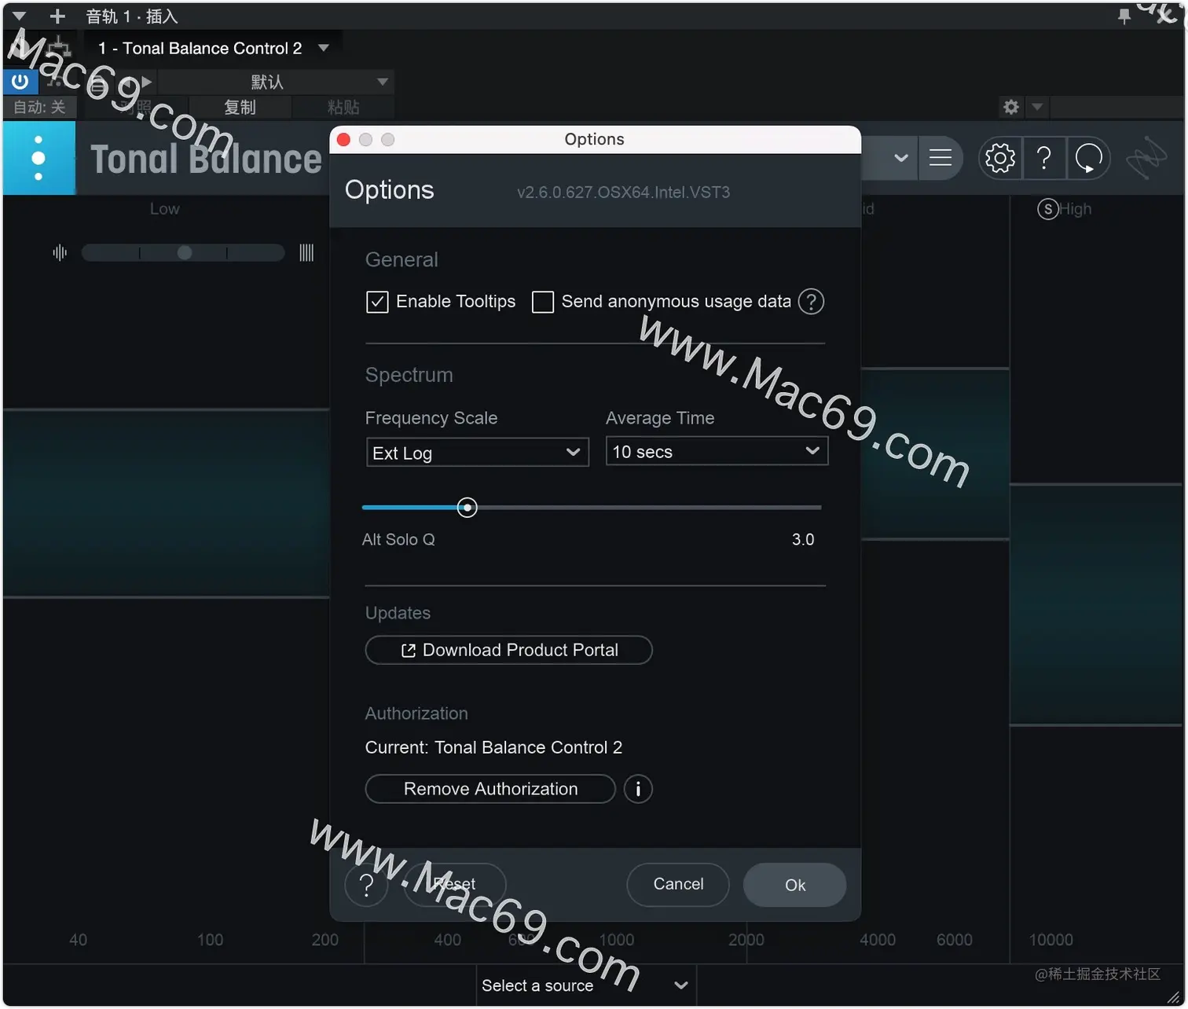Image resolution: width=1188 pixels, height=1009 pixels.
Task: Toggle the plugin power bypass button
Action: click(x=20, y=81)
